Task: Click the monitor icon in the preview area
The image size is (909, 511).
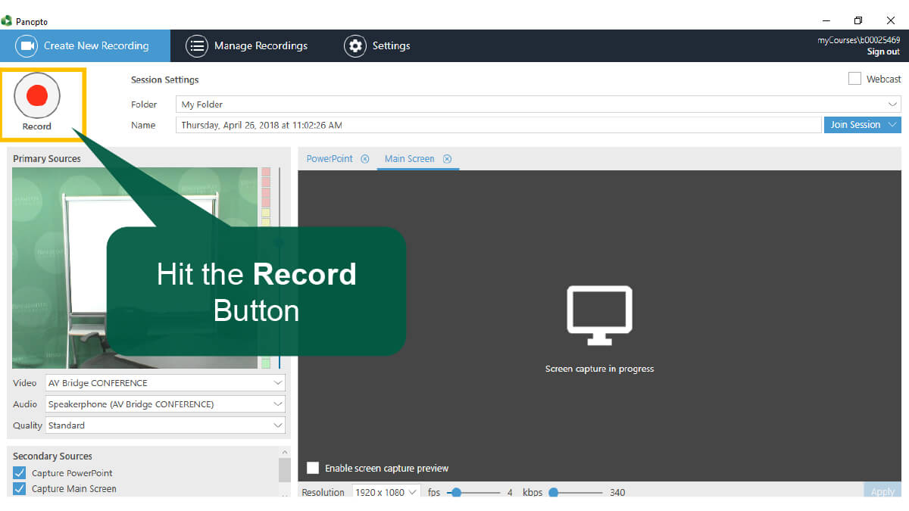Action: tap(599, 310)
